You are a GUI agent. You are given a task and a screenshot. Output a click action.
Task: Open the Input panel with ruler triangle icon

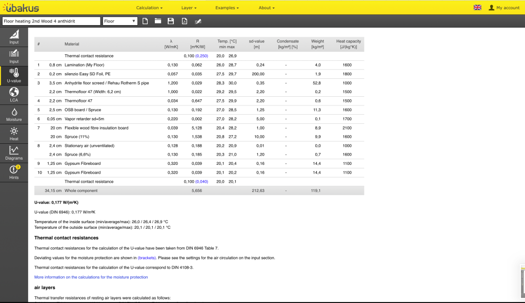[x=14, y=36]
